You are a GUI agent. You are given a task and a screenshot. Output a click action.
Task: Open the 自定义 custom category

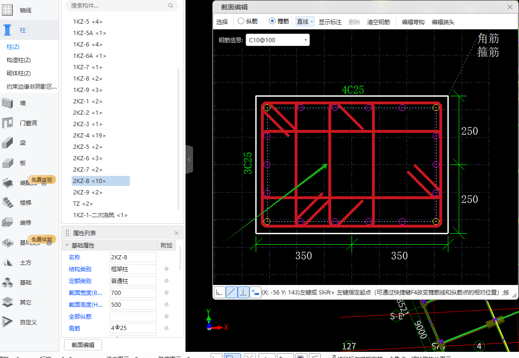(x=28, y=322)
